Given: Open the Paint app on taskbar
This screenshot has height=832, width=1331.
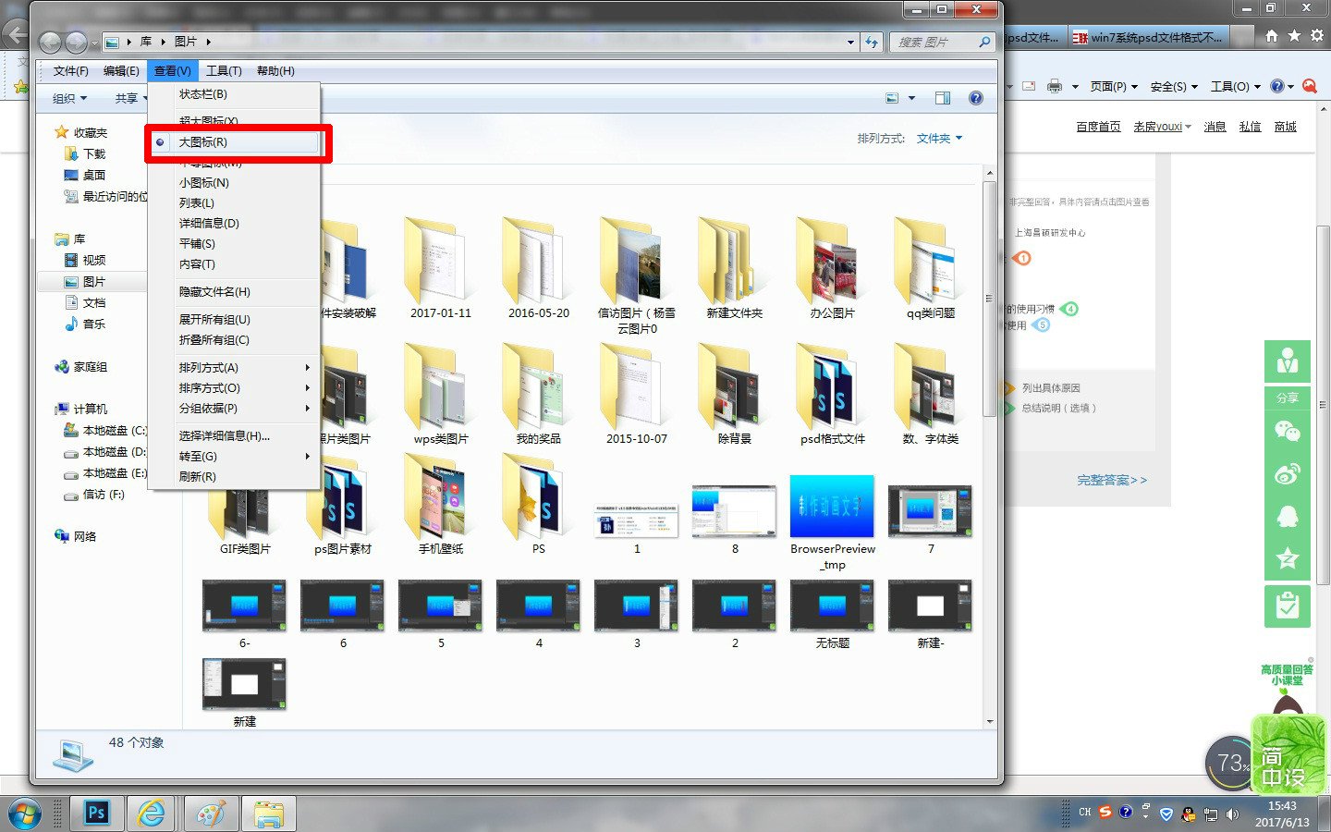Looking at the screenshot, I should click(x=211, y=813).
